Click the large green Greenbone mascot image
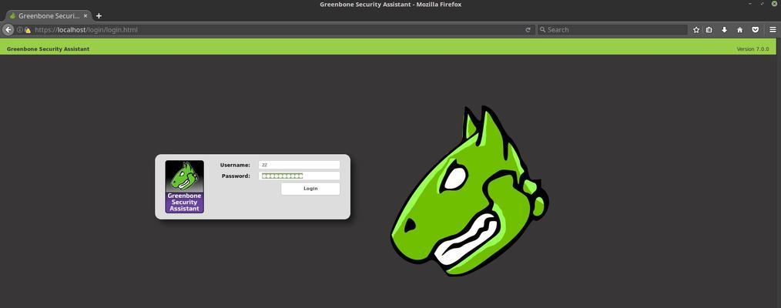The width and height of the screenshot is (781, 308). (x=470, y=192)
